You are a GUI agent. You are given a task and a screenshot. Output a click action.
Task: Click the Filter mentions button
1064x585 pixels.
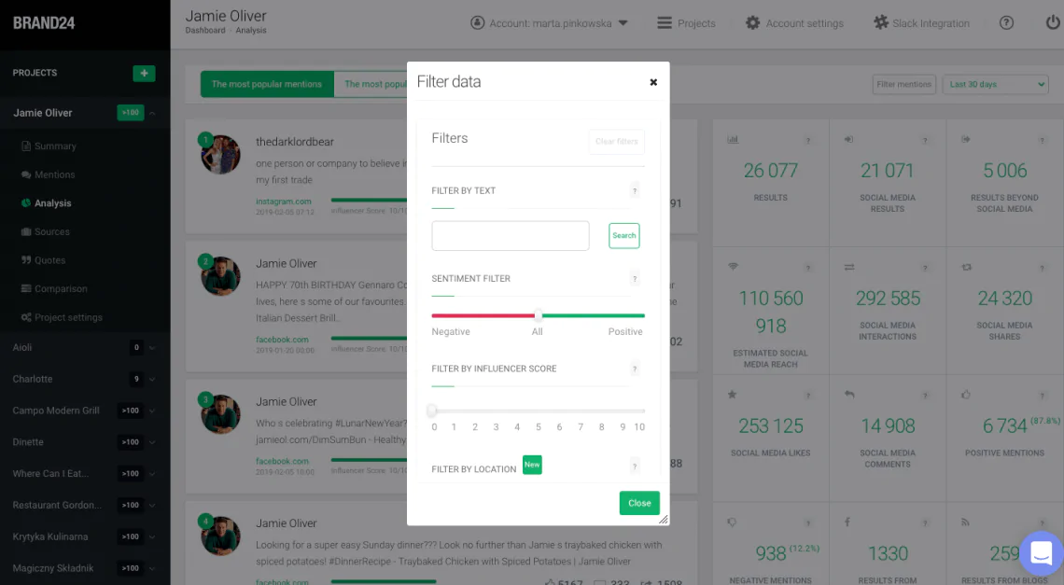903,84
